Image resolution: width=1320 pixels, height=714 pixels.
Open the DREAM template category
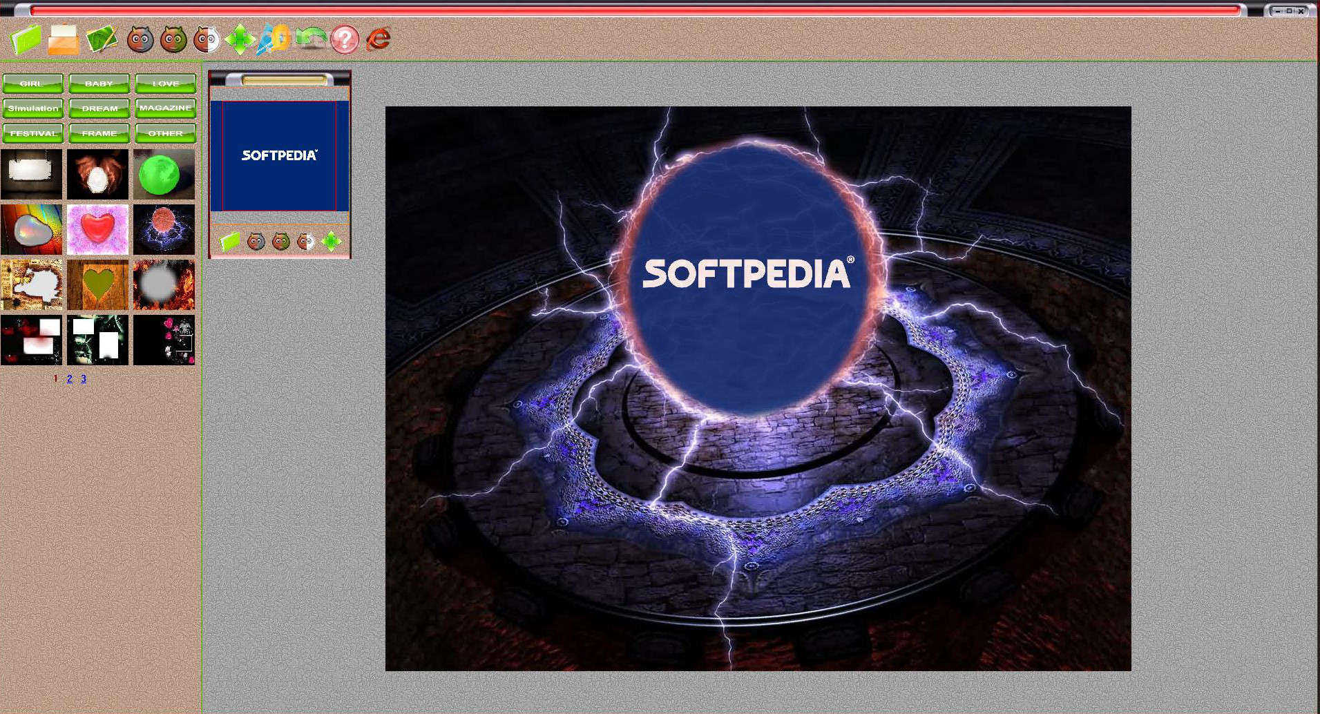(99, 108)
